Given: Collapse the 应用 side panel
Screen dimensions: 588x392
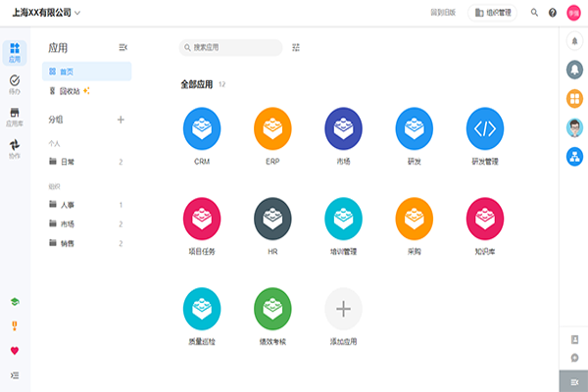Looking at the screenshot, I should tap(122, 47).
